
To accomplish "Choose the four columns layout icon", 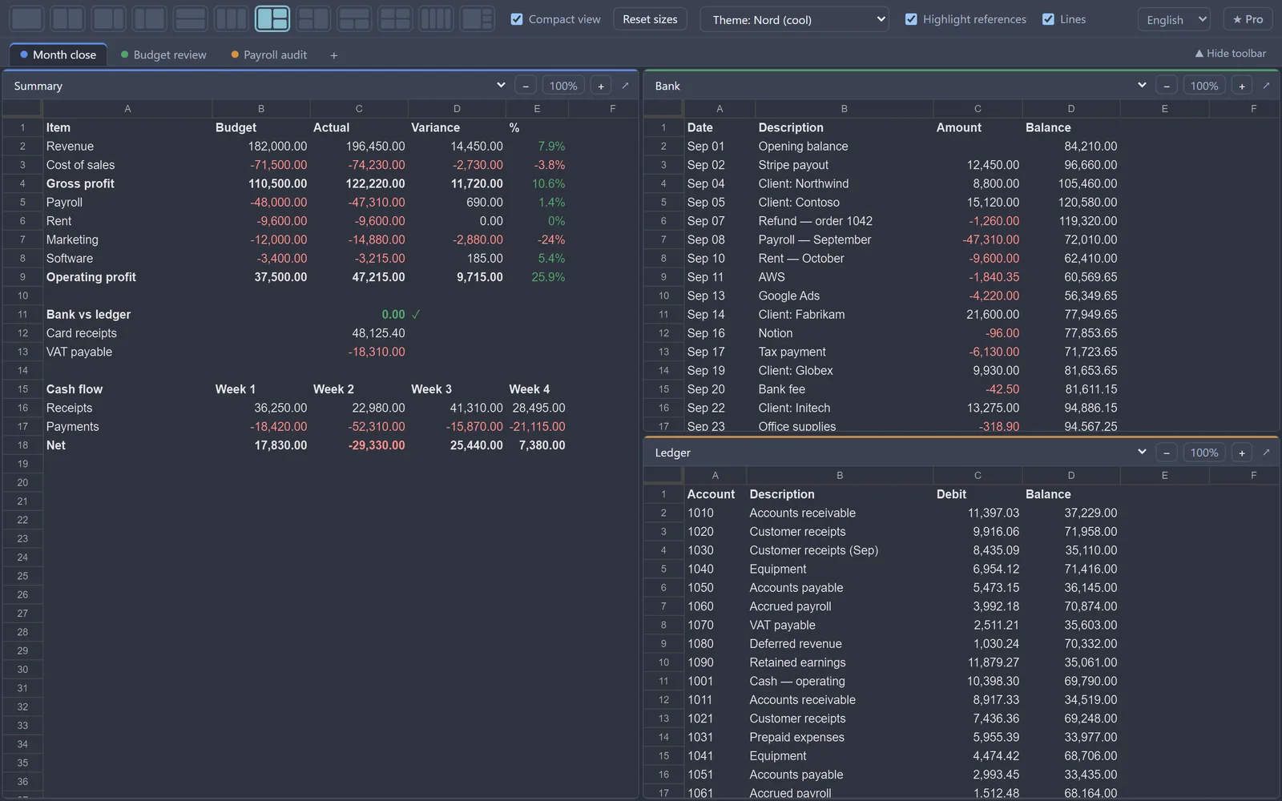I will coord(436,18).
